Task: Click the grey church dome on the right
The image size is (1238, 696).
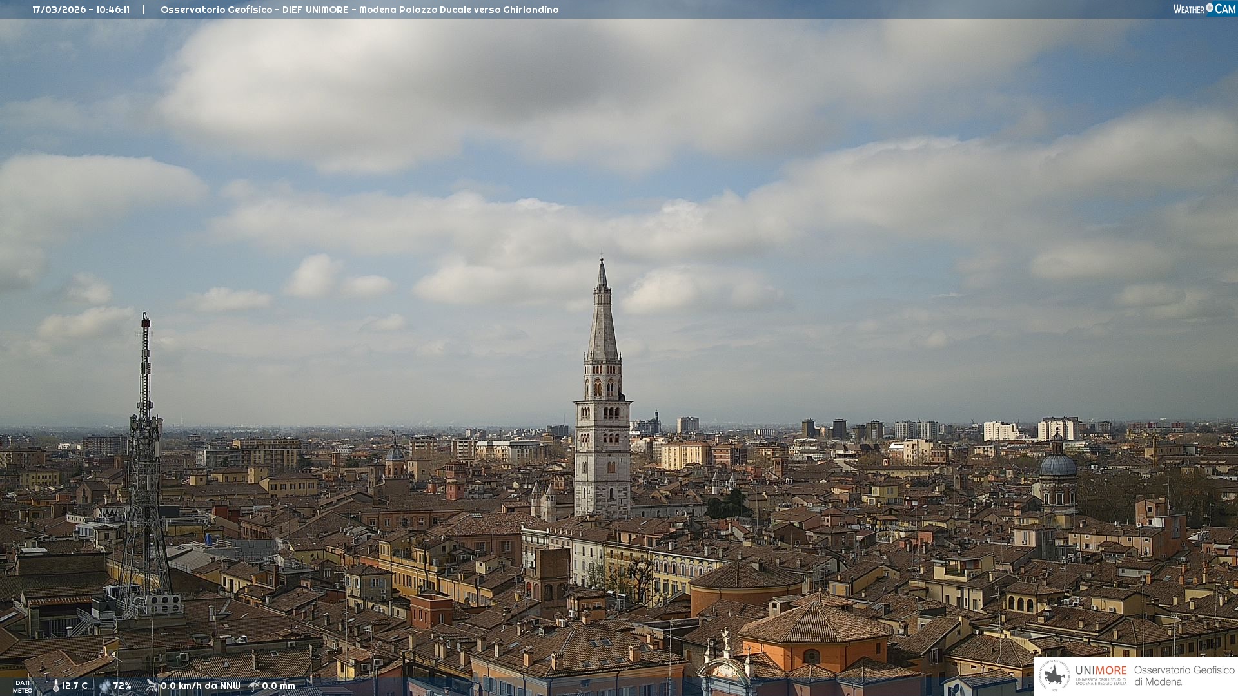Action: click(x=1057, y=465)
